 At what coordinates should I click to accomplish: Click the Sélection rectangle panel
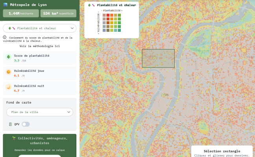222,152
